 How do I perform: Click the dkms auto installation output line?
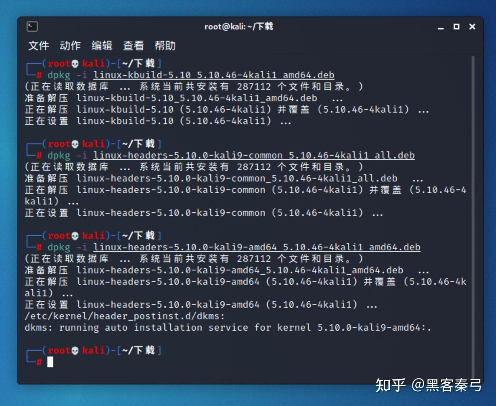(227, 327)
